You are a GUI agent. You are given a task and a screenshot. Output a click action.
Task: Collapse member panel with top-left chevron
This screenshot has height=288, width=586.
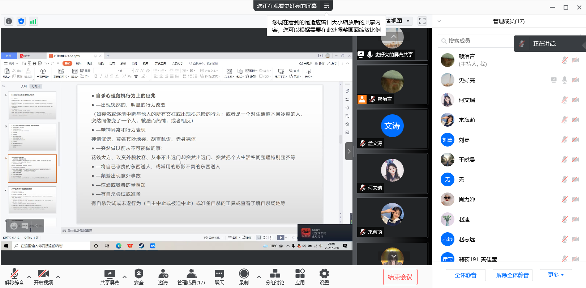tap(439, 21)
